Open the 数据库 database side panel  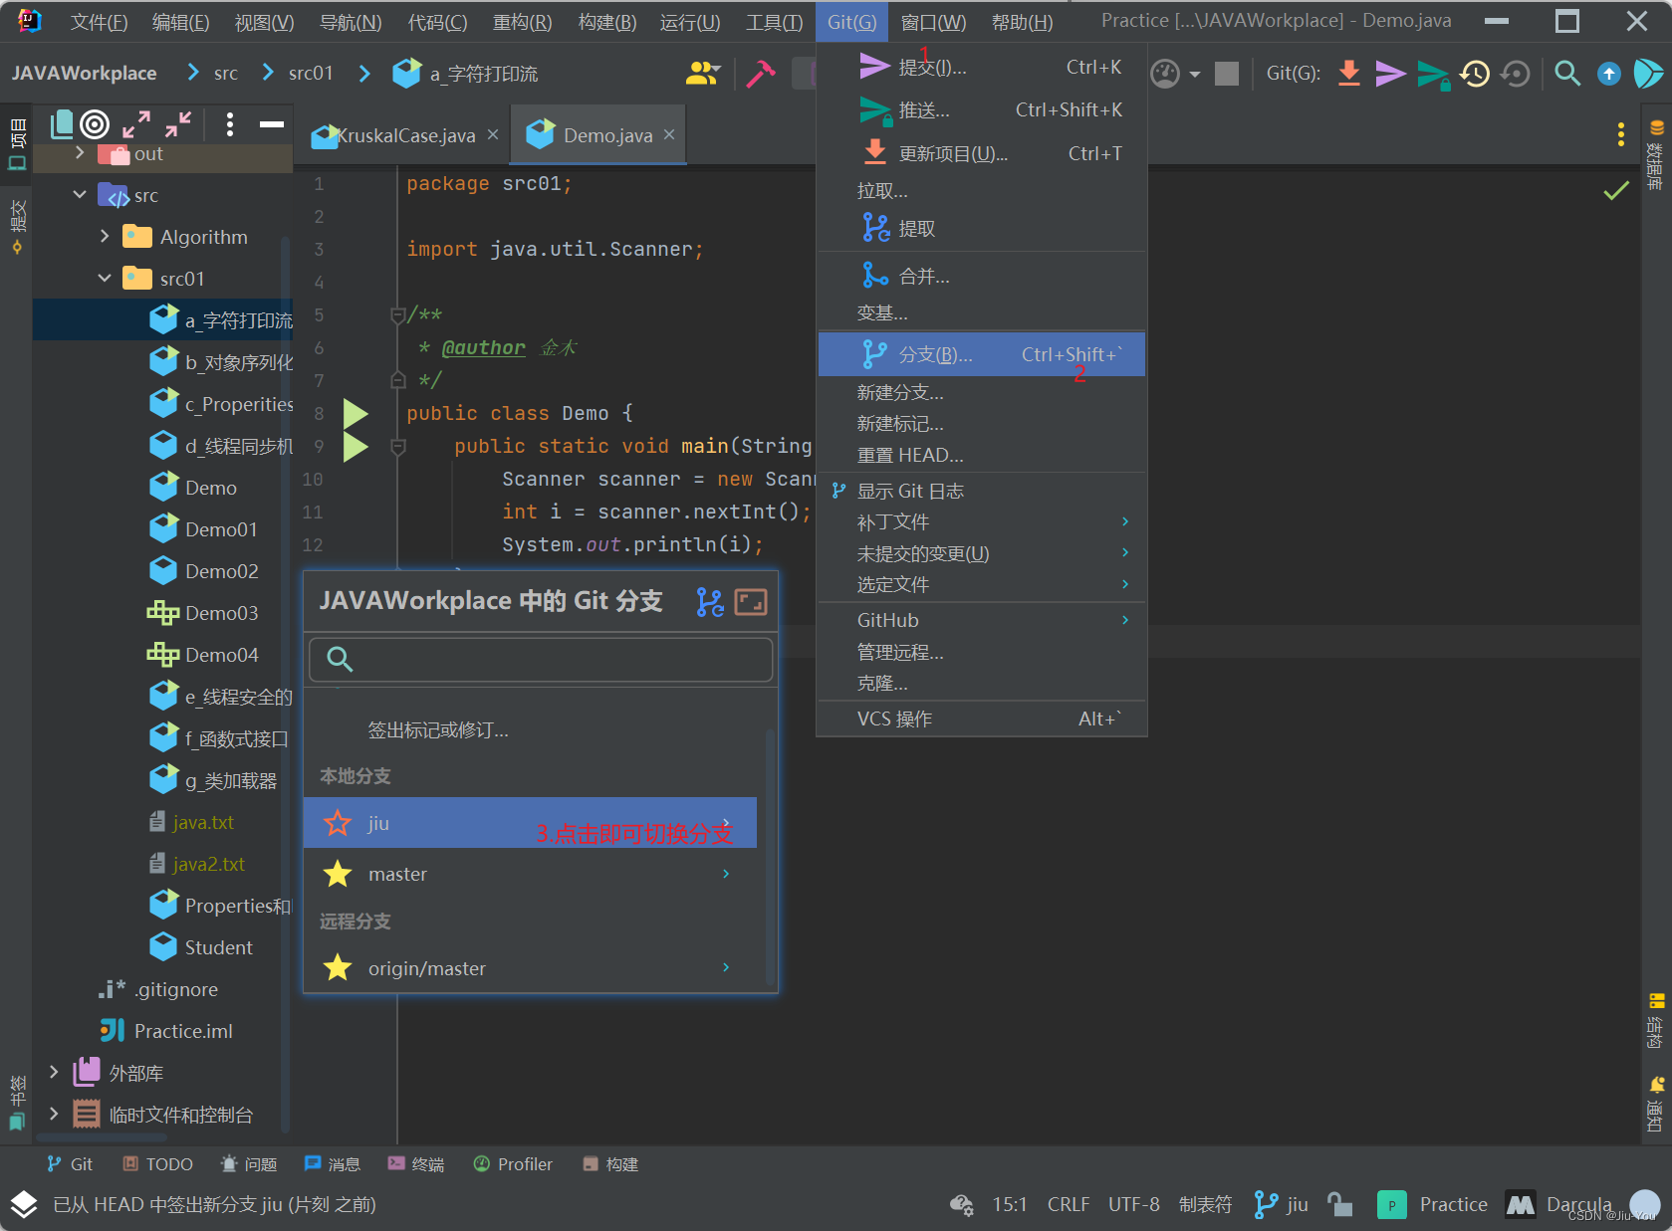[1656, 155]
